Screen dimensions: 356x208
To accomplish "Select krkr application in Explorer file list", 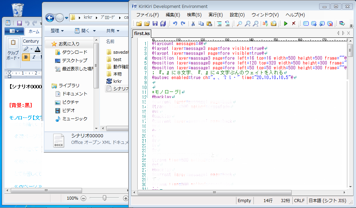I will (114, 81).
